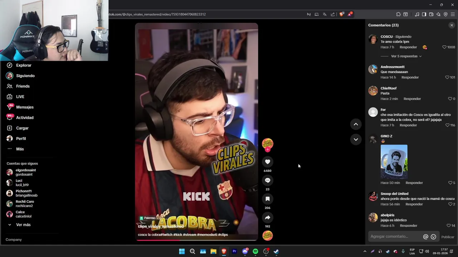The image size is (458, 257).
Task: Close the Comentarios panel
Action: [452, 25]
